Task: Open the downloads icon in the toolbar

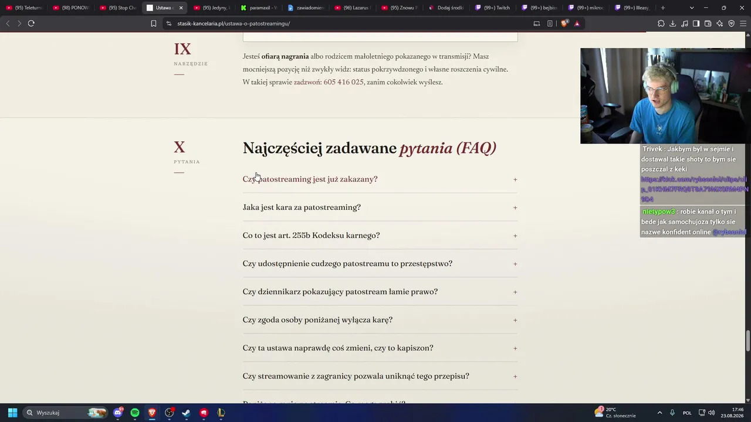Action: point(673,23)
